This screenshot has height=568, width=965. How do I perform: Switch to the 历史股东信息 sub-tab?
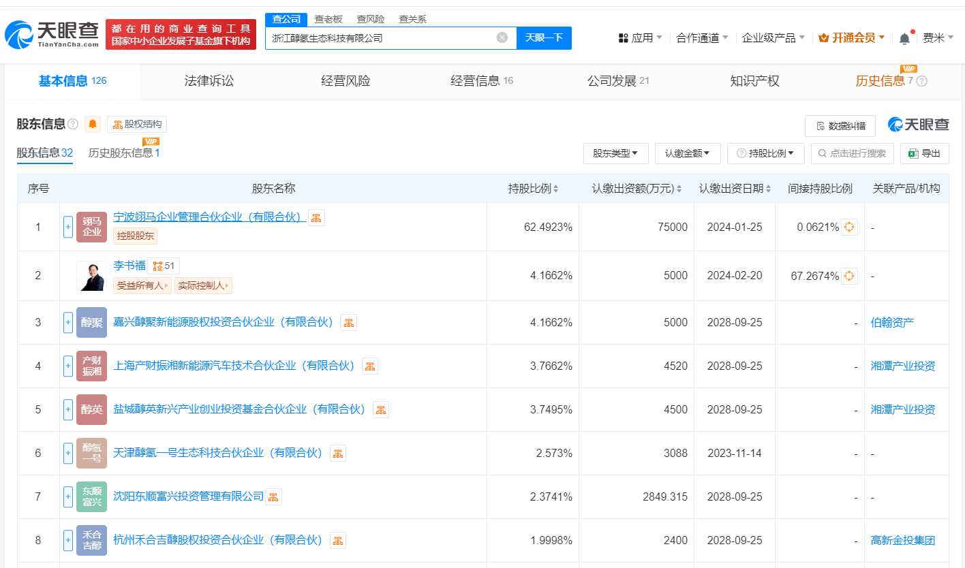123,153
